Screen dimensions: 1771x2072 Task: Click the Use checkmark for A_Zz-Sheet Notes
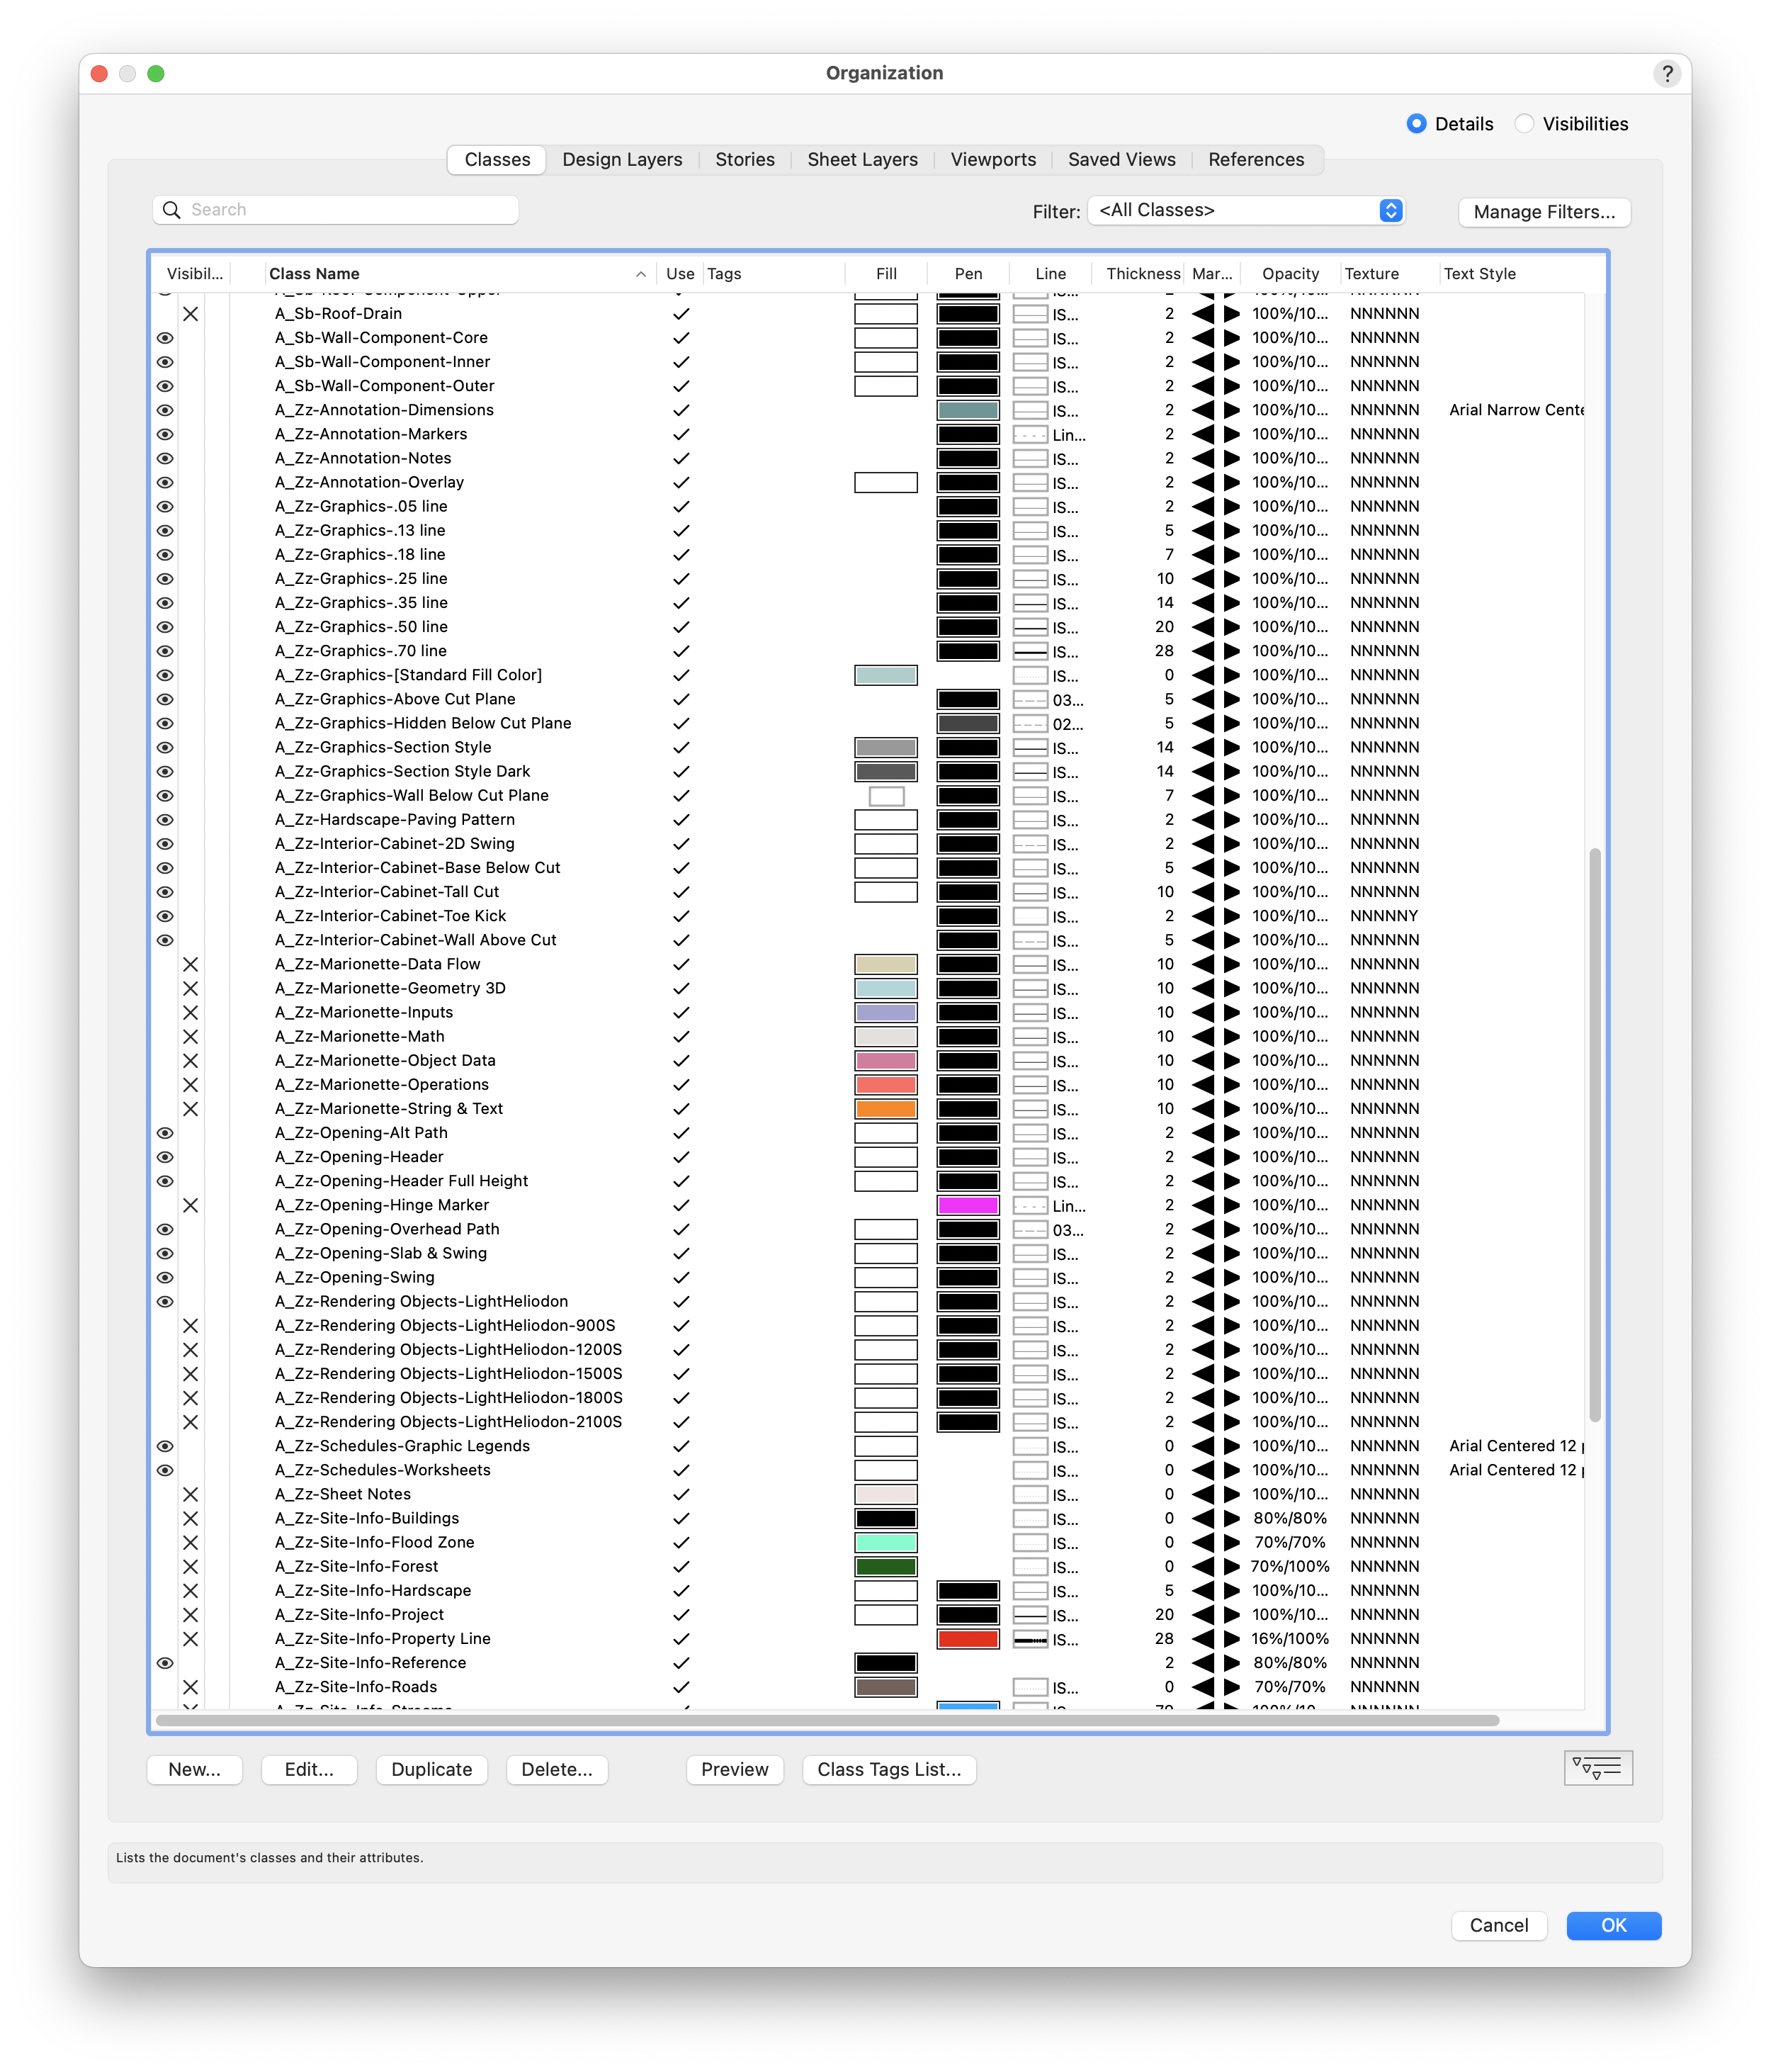pyautogui.click(x=681, y=1494)
